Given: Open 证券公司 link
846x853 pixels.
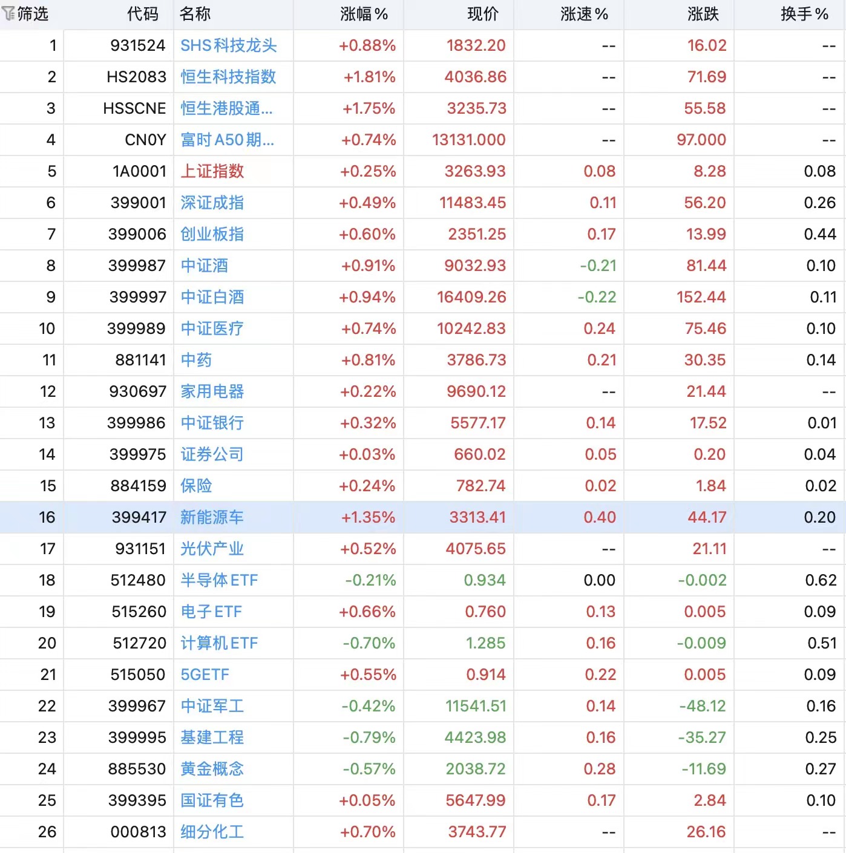Looking at the screenshot, I should pyautogui.click(x=212, y=454).
